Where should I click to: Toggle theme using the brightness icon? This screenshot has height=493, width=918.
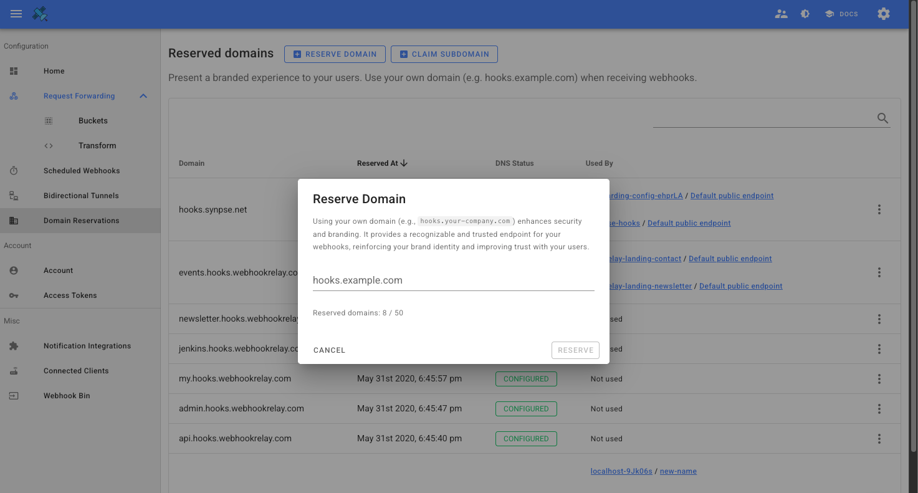(x=805, y=13)
